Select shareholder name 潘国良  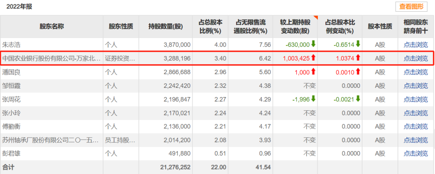[x=11, y=72]
